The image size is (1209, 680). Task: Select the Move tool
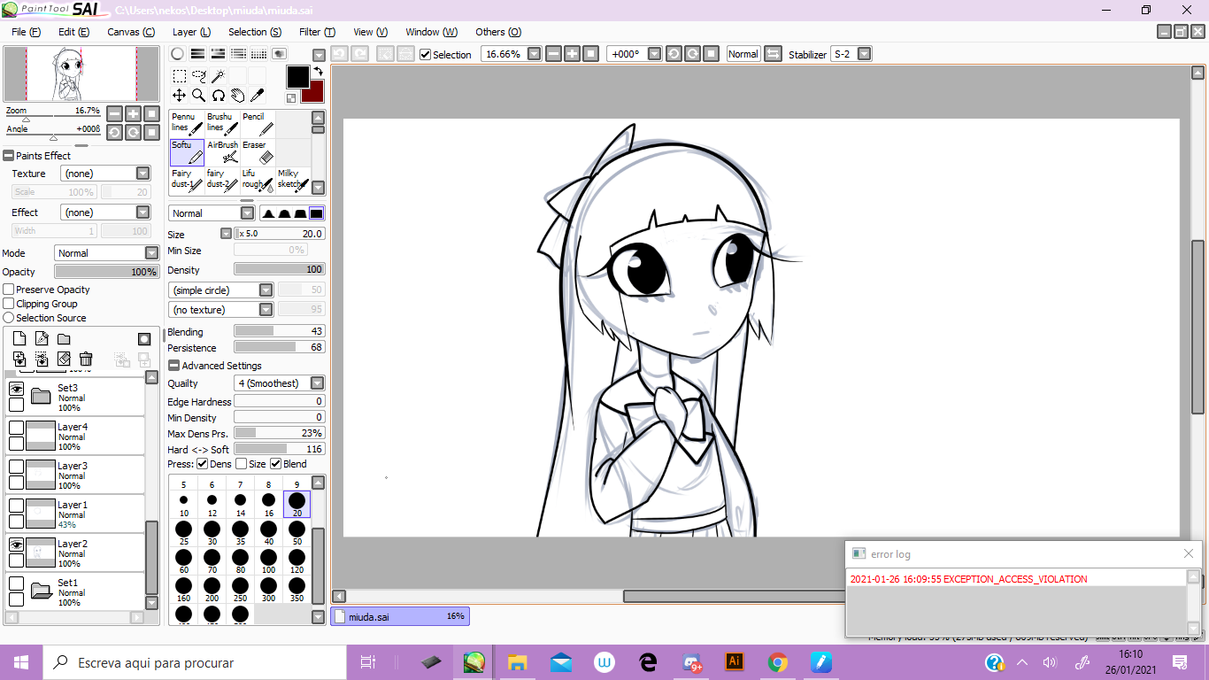pos(179,95)
